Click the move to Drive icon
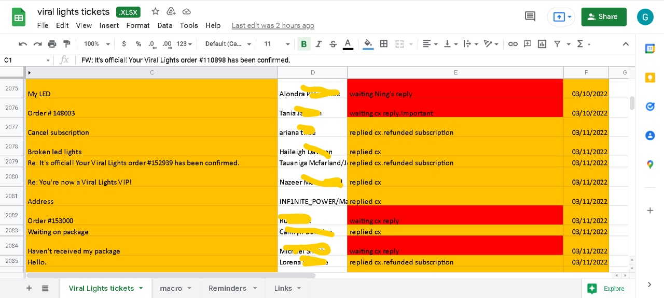This screenshot has width=664, height=298. click(171, 11)
